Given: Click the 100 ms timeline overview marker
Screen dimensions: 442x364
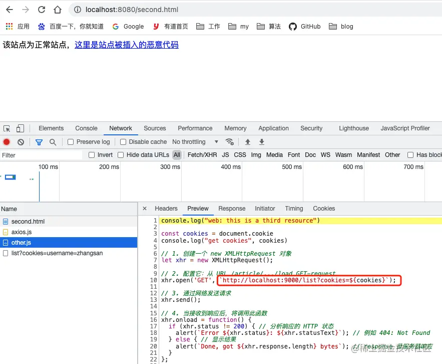Looking at the screenshot, I should tap(48, 167).
